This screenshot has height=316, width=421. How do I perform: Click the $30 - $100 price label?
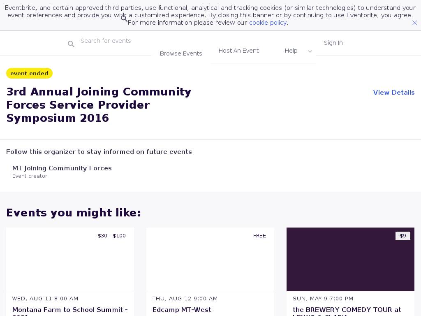tap(111, 236)
